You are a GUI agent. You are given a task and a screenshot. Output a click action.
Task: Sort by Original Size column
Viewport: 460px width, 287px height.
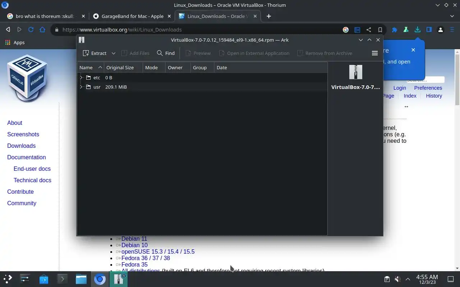click(x=123, y=67)
